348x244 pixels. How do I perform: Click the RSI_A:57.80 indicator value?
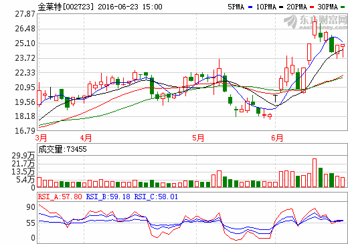pos(60,197)
